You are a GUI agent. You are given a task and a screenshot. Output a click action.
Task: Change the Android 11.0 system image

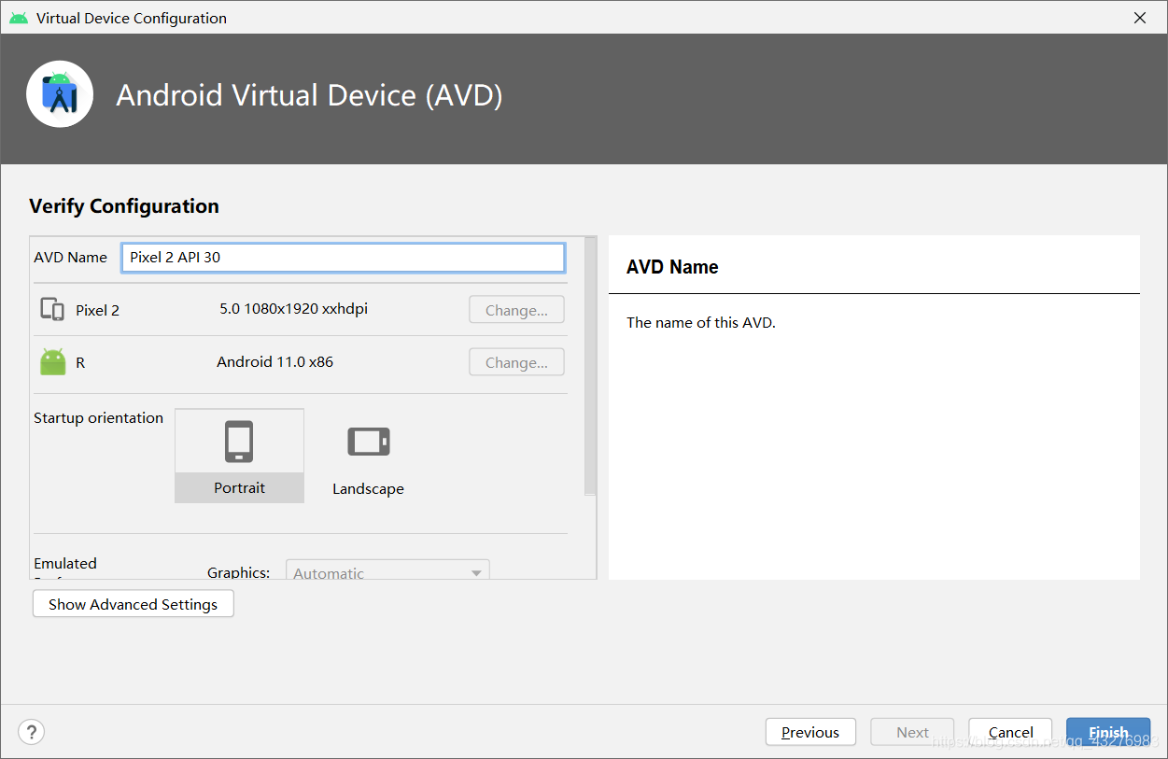(516, 362)
